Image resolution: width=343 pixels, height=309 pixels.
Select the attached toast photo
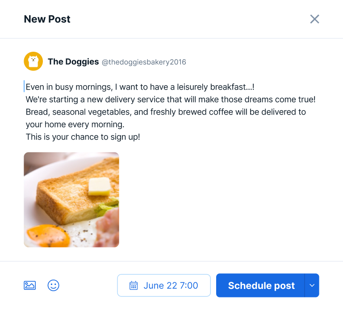(71, 200)
